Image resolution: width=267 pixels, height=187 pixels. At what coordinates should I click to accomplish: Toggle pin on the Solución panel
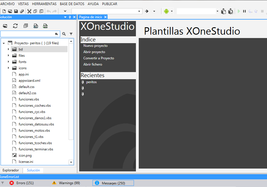(70, 17)
